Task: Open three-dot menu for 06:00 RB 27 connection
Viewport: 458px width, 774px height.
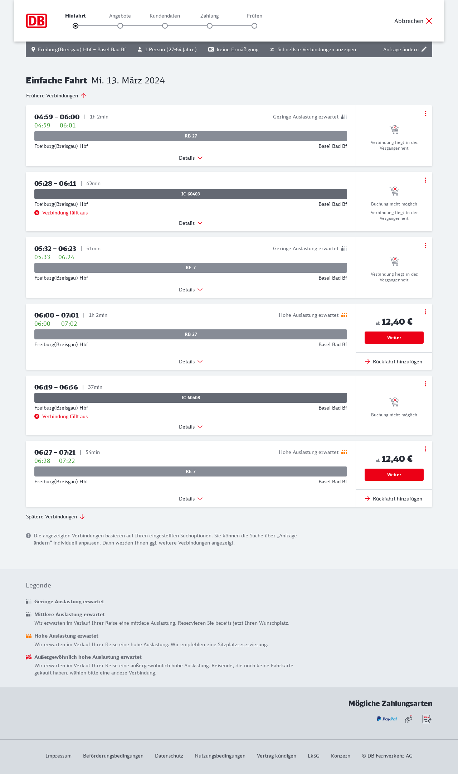Action: 425,312
